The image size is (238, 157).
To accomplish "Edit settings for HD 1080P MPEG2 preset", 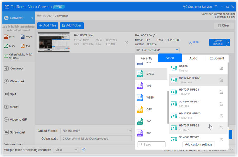I will pos(221,116).
